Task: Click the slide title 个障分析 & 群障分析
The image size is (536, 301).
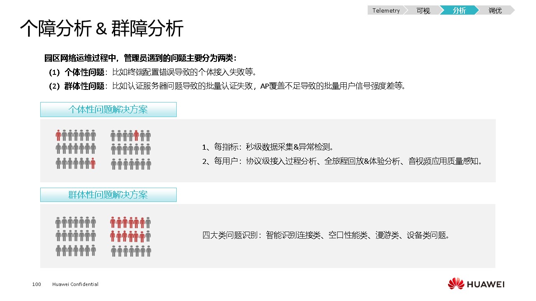Action: pyautogui.click(x=102, y=29)
